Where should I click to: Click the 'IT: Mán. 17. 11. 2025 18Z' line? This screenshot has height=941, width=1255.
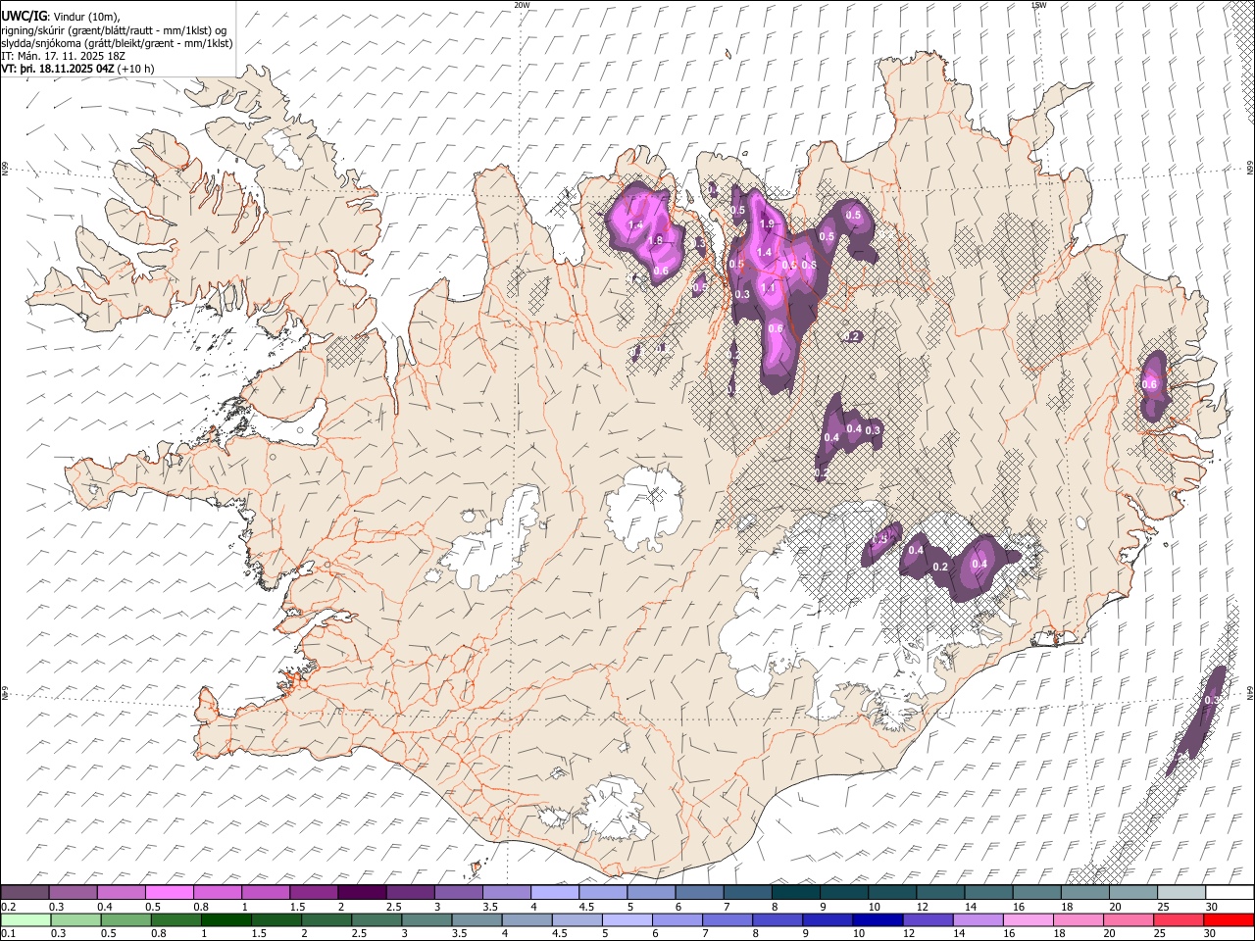[65, 56]
